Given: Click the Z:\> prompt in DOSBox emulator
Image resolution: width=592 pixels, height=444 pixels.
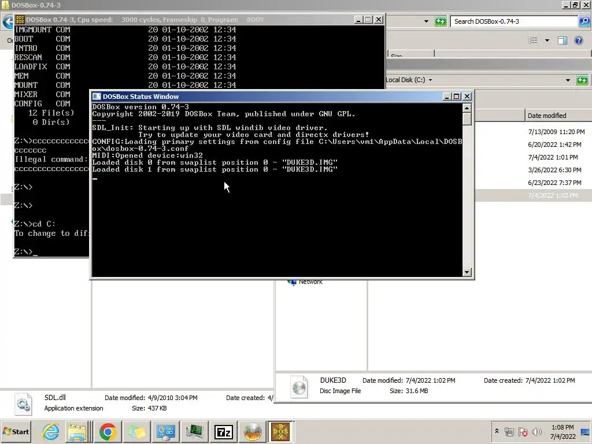Looking at the screenshot, I should tap(25, 252).
